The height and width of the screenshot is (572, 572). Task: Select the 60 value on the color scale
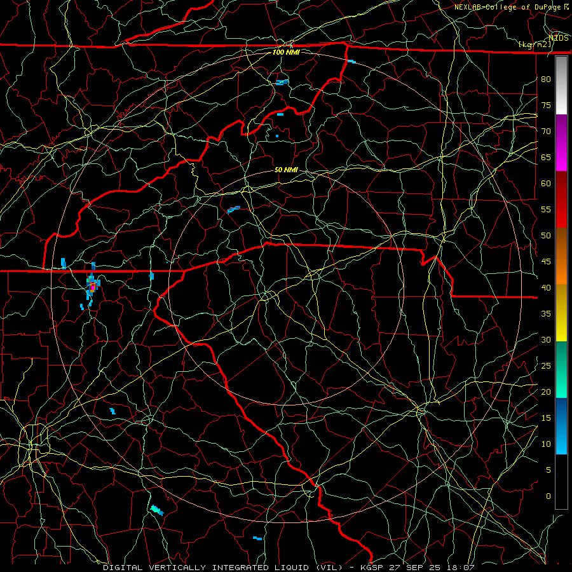(x=546, y=184)
